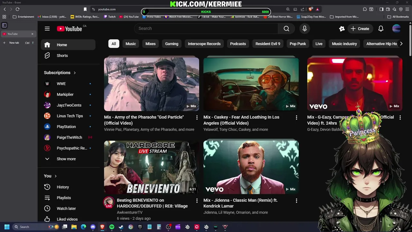Select the Podcasts filter chip
The image size is (412, 232).
tap(238, 44)
